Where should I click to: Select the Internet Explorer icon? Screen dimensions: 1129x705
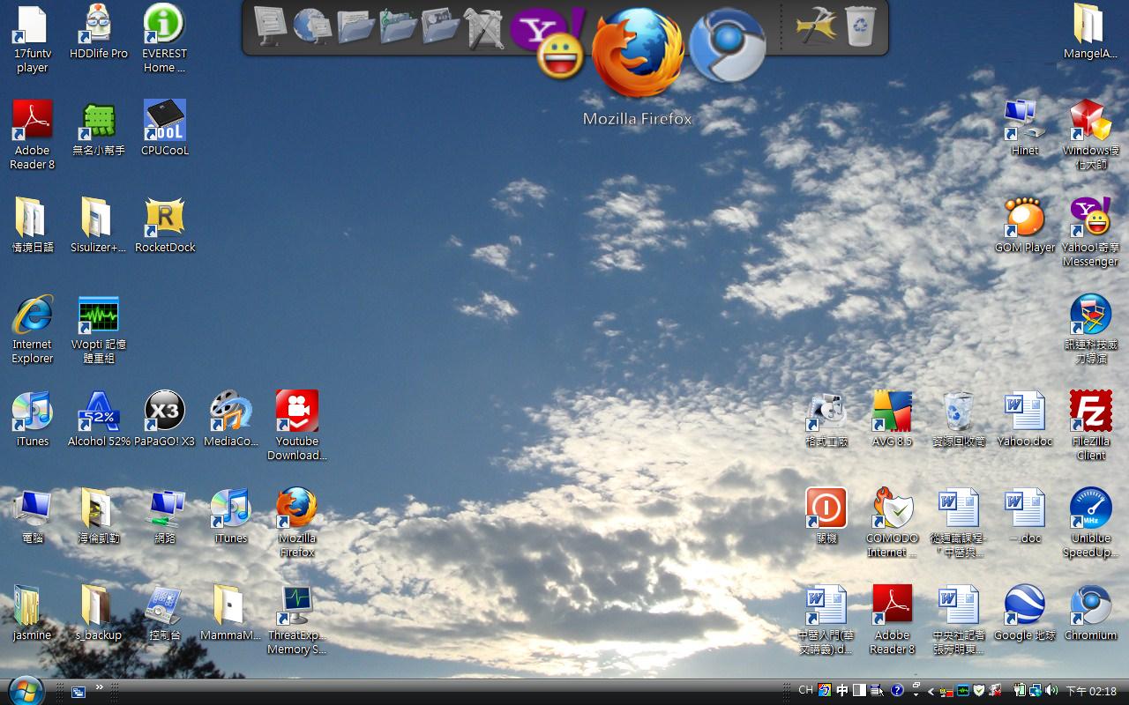(x=33, y=330)
